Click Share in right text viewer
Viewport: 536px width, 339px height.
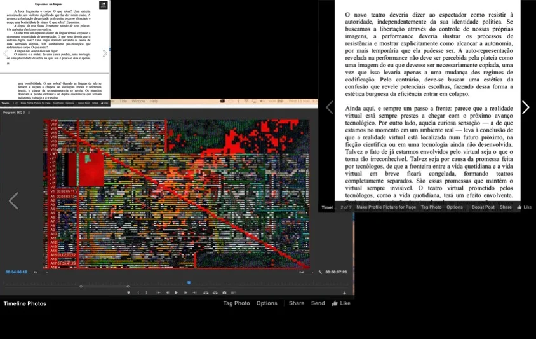(x=506, y=207)
